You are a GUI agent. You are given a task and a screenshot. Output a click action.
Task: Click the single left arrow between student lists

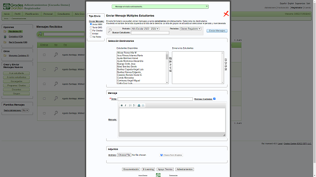[170, 68]
